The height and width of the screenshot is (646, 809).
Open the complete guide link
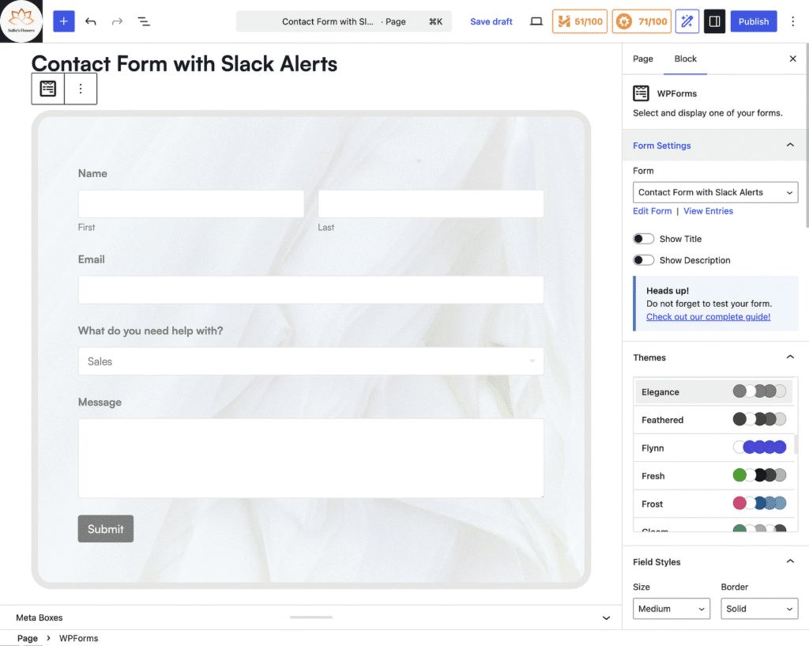click(x=708, y=316)
